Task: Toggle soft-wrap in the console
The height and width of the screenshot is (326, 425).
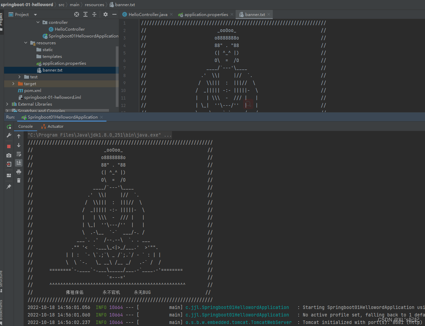Action: 19,154
